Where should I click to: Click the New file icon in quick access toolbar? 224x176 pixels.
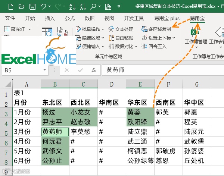11,7
